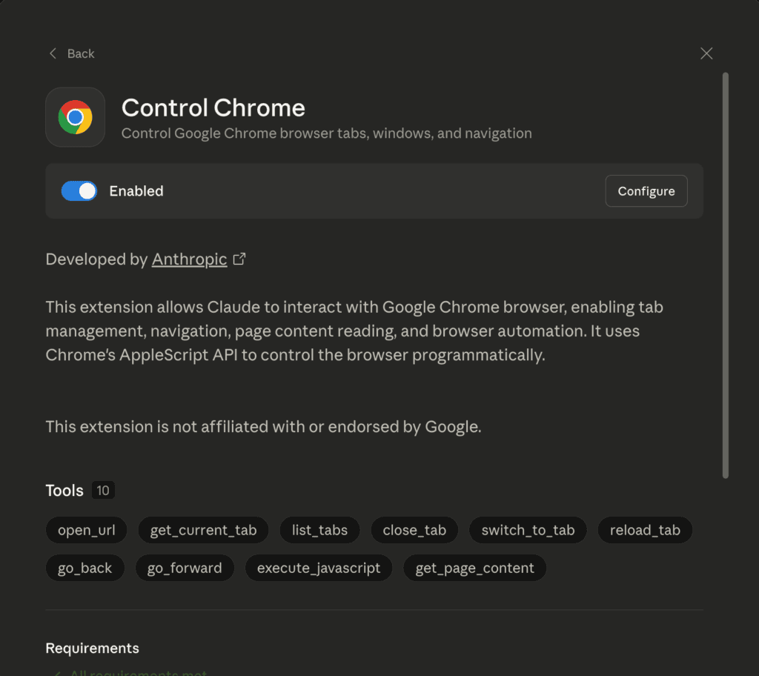The image size is (759, 676).
Task: Click the external link icon beside Anthropic
Action: pos(239,259)
